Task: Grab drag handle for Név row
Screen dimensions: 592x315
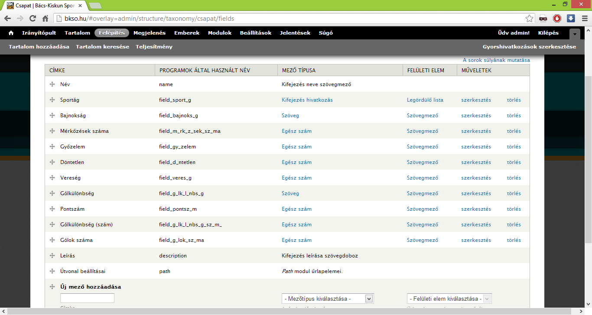Action: pos(52,84)
